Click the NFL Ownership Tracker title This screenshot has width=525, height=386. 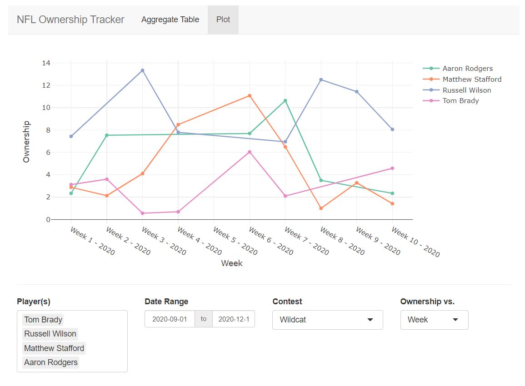pyautogui.click(x=70, y=20)
